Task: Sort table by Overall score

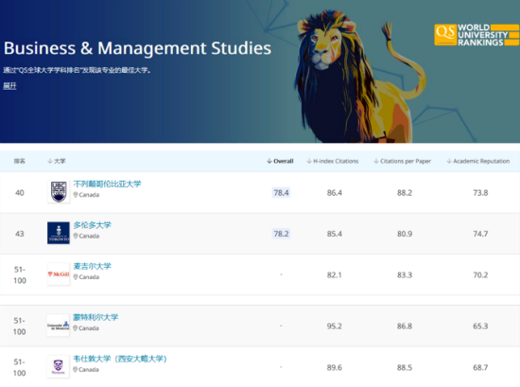Action: [x=280, y=161]
